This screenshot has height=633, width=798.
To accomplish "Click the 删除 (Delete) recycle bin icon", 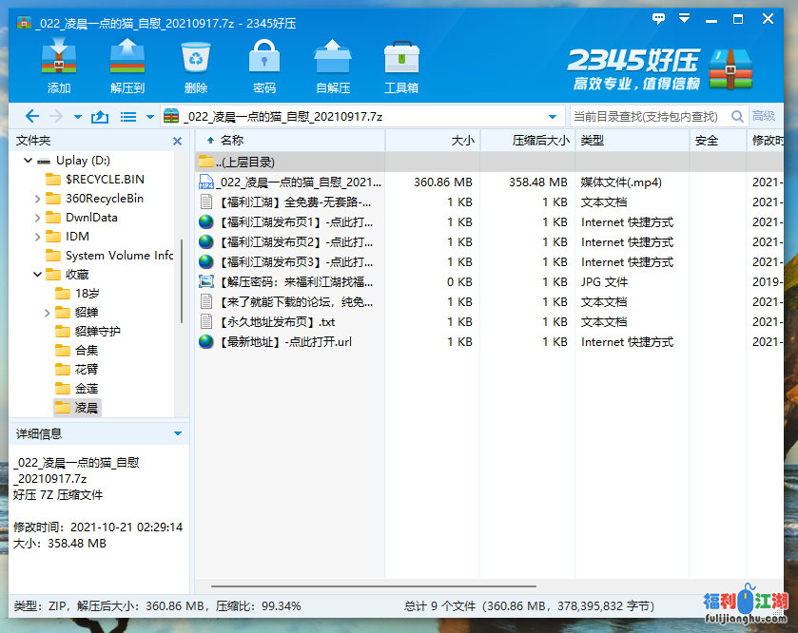I will [x=196, y=59].
